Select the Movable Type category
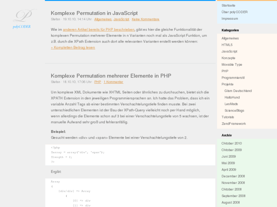Viewport: 277px width, 207px height. (x=232, y=65)
